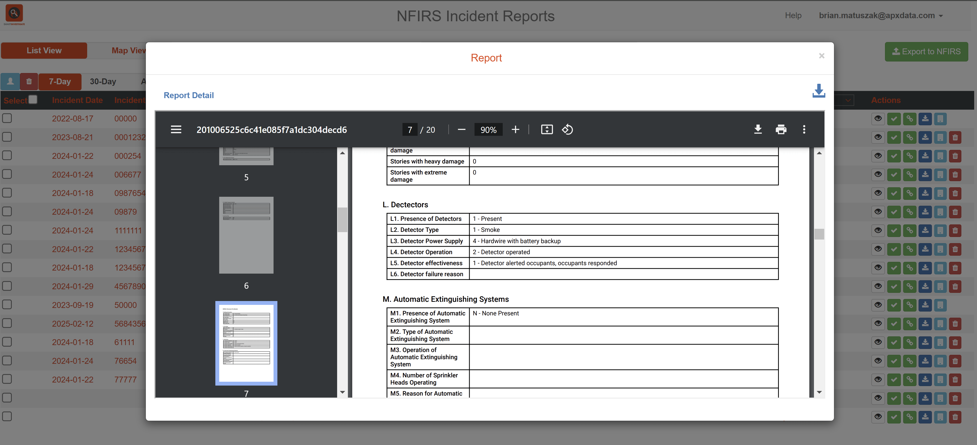The height and width of the screenshot is (445, 977).
Task: Switch to the List View tab
Action: (44, 50)
